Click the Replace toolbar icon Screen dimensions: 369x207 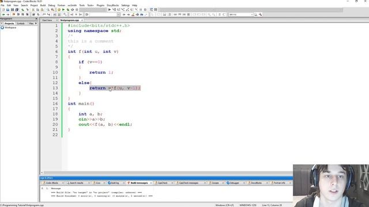tap(52, 10)
